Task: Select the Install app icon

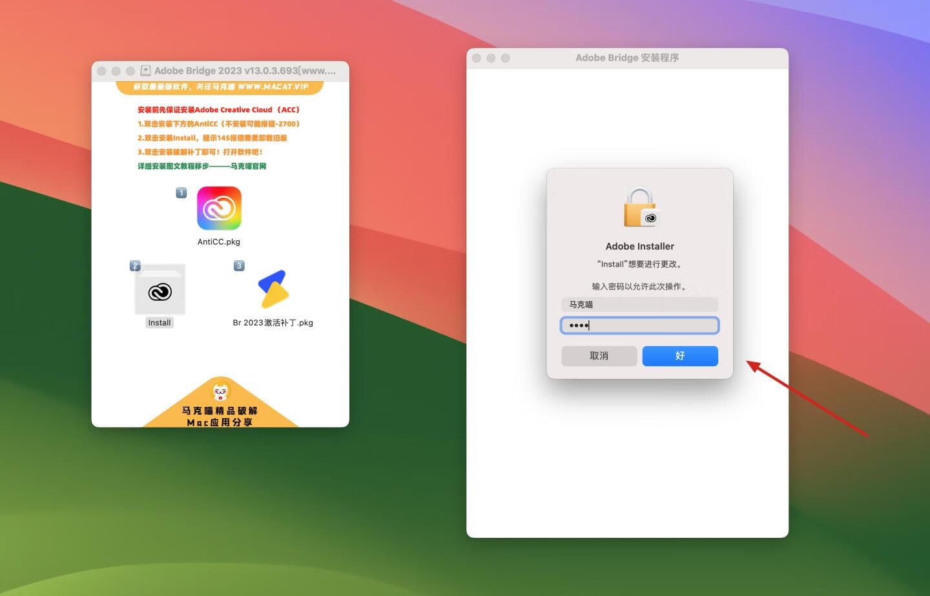Action: coord(160,289)
